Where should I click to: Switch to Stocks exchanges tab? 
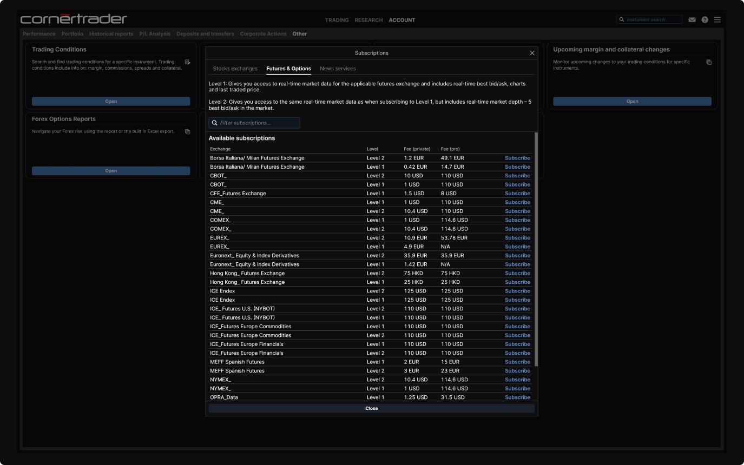click(x=235, y=69)
